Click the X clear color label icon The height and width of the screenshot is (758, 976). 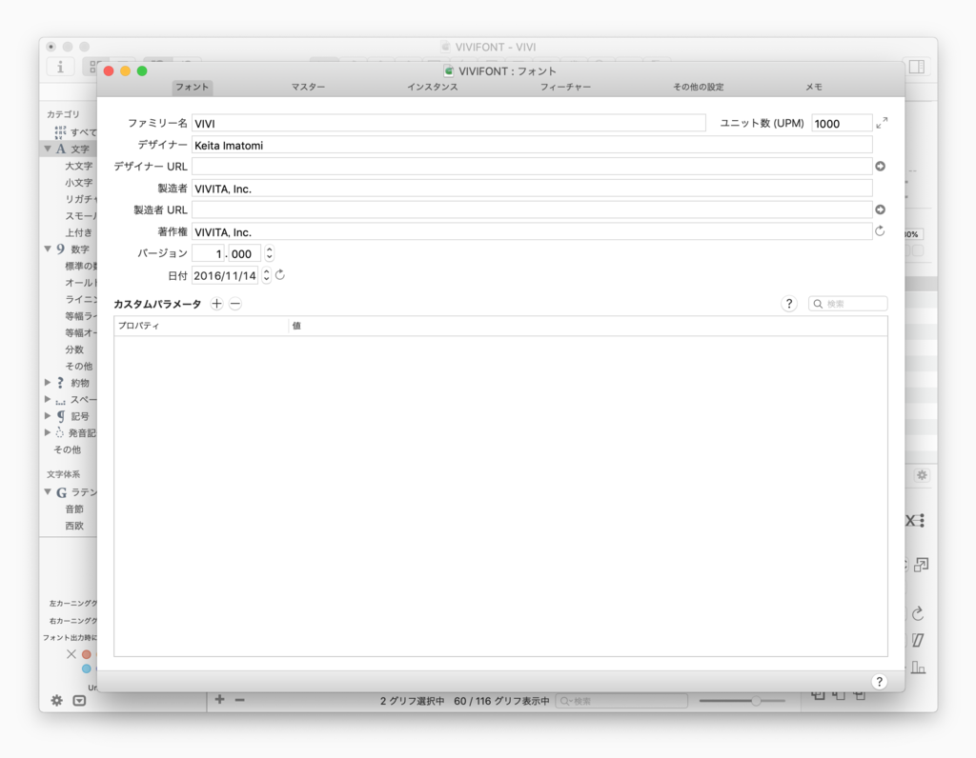[71, 654]
